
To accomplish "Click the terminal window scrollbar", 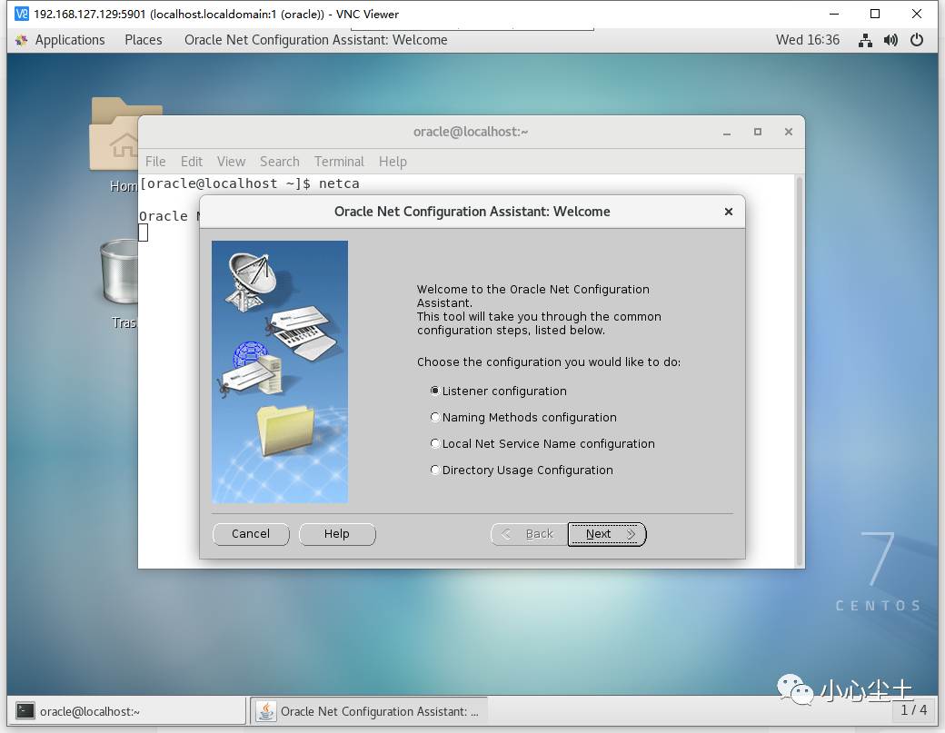I will pyautogui.click(x=800, y=371).
